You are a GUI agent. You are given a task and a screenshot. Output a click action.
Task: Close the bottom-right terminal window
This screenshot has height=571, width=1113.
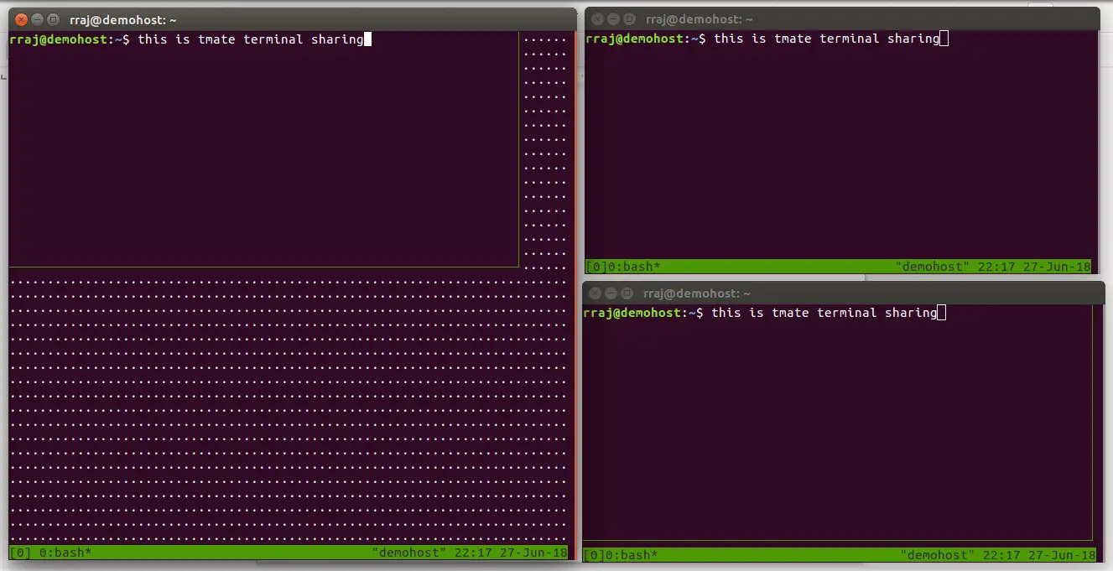[x=595, y=293]
